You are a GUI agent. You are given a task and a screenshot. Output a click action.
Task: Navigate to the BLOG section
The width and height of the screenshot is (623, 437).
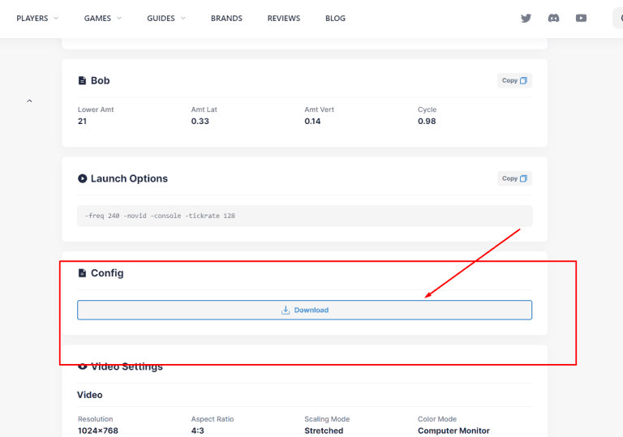click(335, 18)
